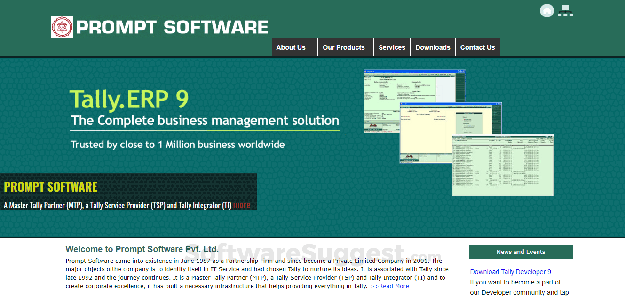Click 'Welcome to Prompt Software Pvt. Ltd.' heading
Viewport: 625px width, 299px height.
click(x=142, y=249)
